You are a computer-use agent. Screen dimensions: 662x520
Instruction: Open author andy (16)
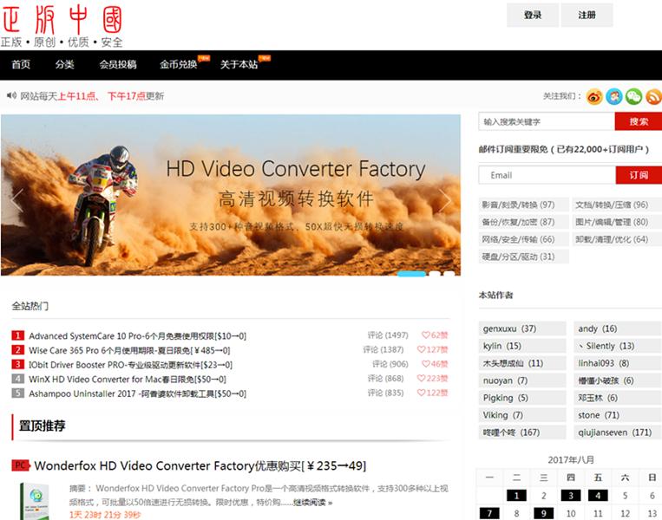[617, 328]
